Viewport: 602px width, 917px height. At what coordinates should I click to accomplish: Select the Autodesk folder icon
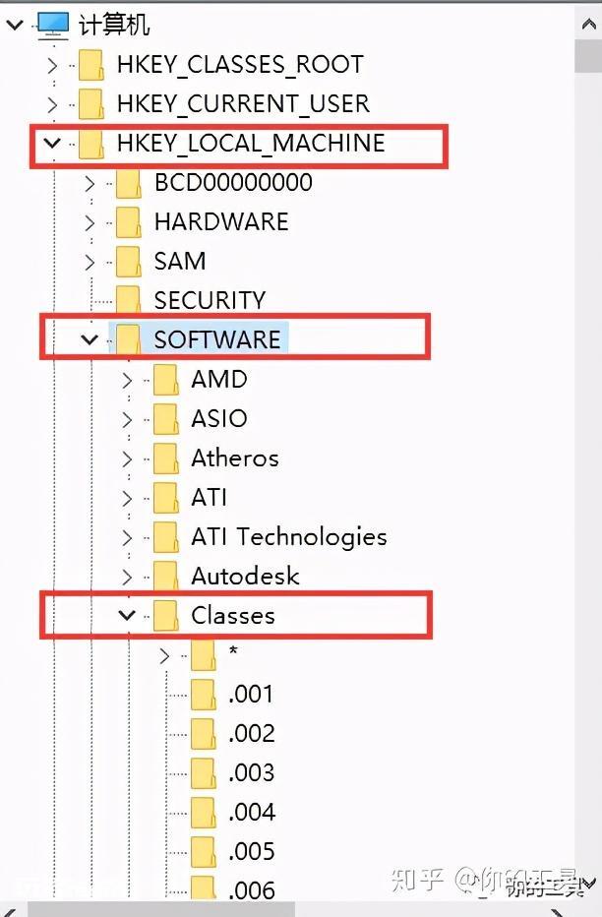click(166, 576)
